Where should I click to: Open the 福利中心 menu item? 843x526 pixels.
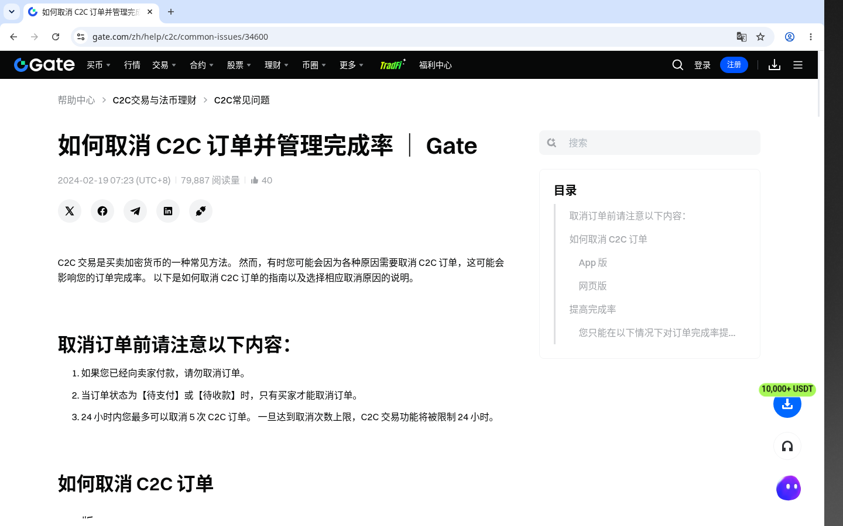pyautogui.click(x=436, y=65)
